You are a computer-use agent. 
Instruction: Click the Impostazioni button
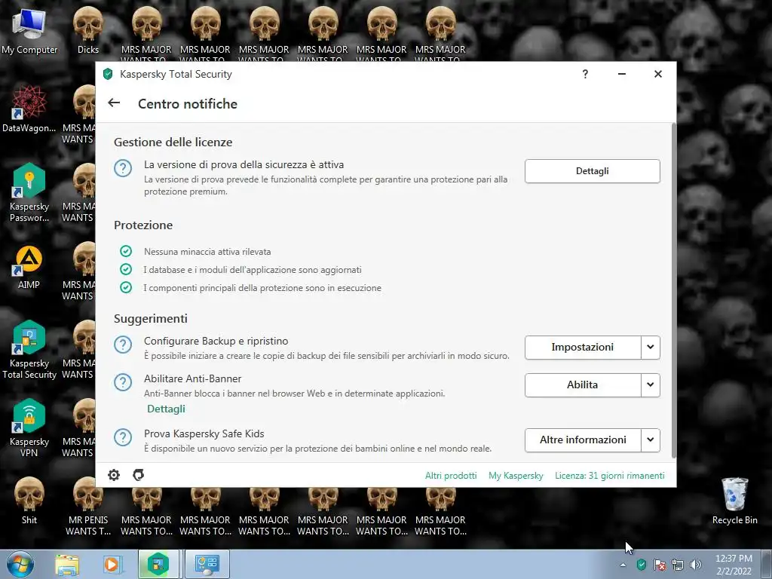coord(583,347)
